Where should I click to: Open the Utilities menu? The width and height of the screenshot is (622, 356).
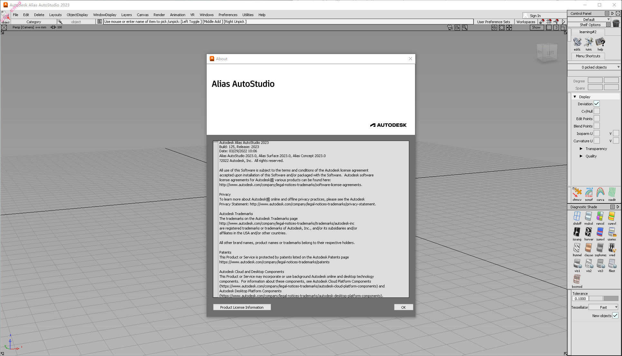coord(248,15)
